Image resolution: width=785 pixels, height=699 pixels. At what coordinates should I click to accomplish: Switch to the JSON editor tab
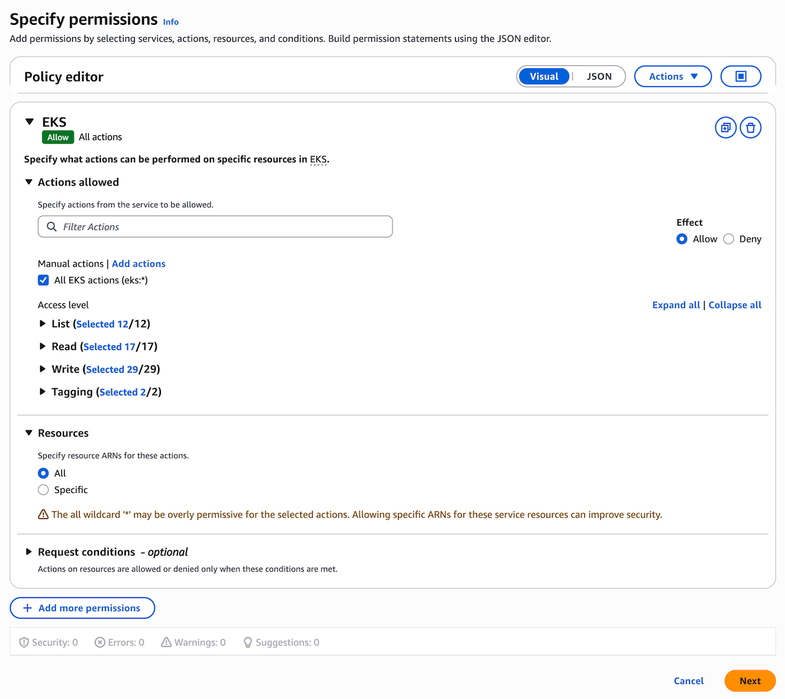599,76
